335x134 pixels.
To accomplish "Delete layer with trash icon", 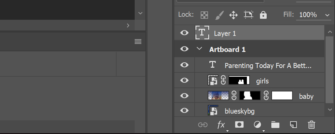I will coord(312,125).
